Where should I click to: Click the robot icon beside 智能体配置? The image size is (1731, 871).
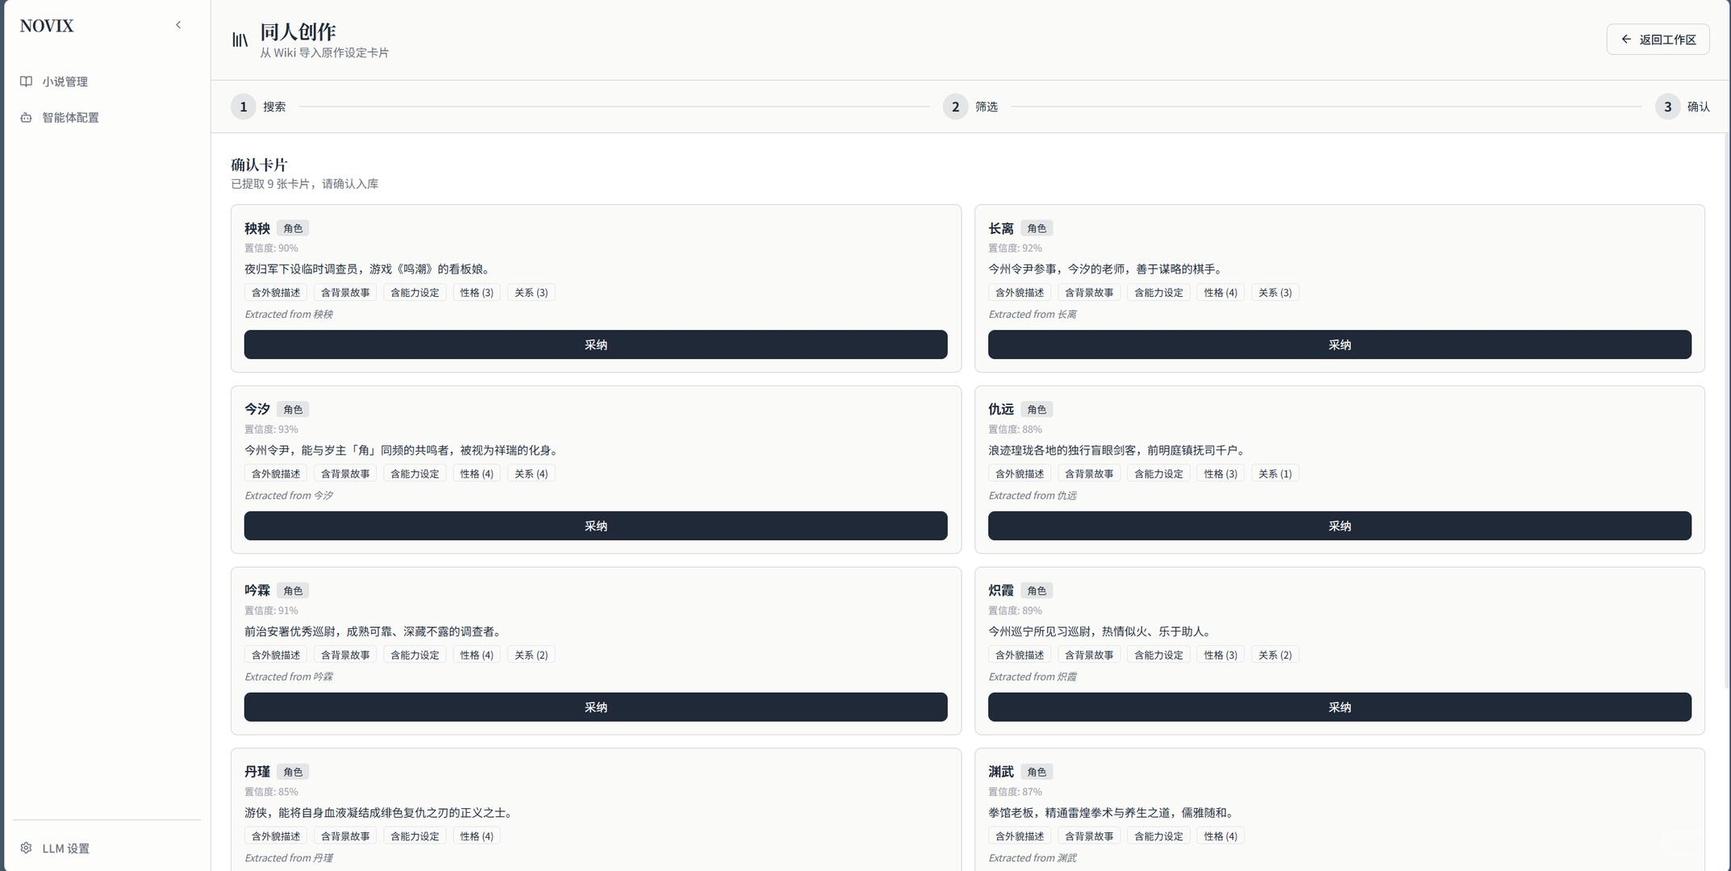click(x=26, y=118)
